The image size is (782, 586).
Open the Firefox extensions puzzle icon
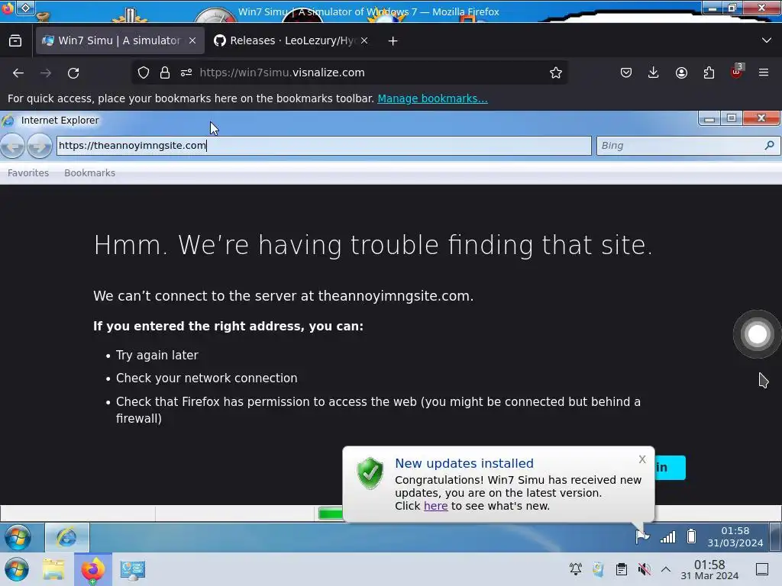click(x=709, y=72)
